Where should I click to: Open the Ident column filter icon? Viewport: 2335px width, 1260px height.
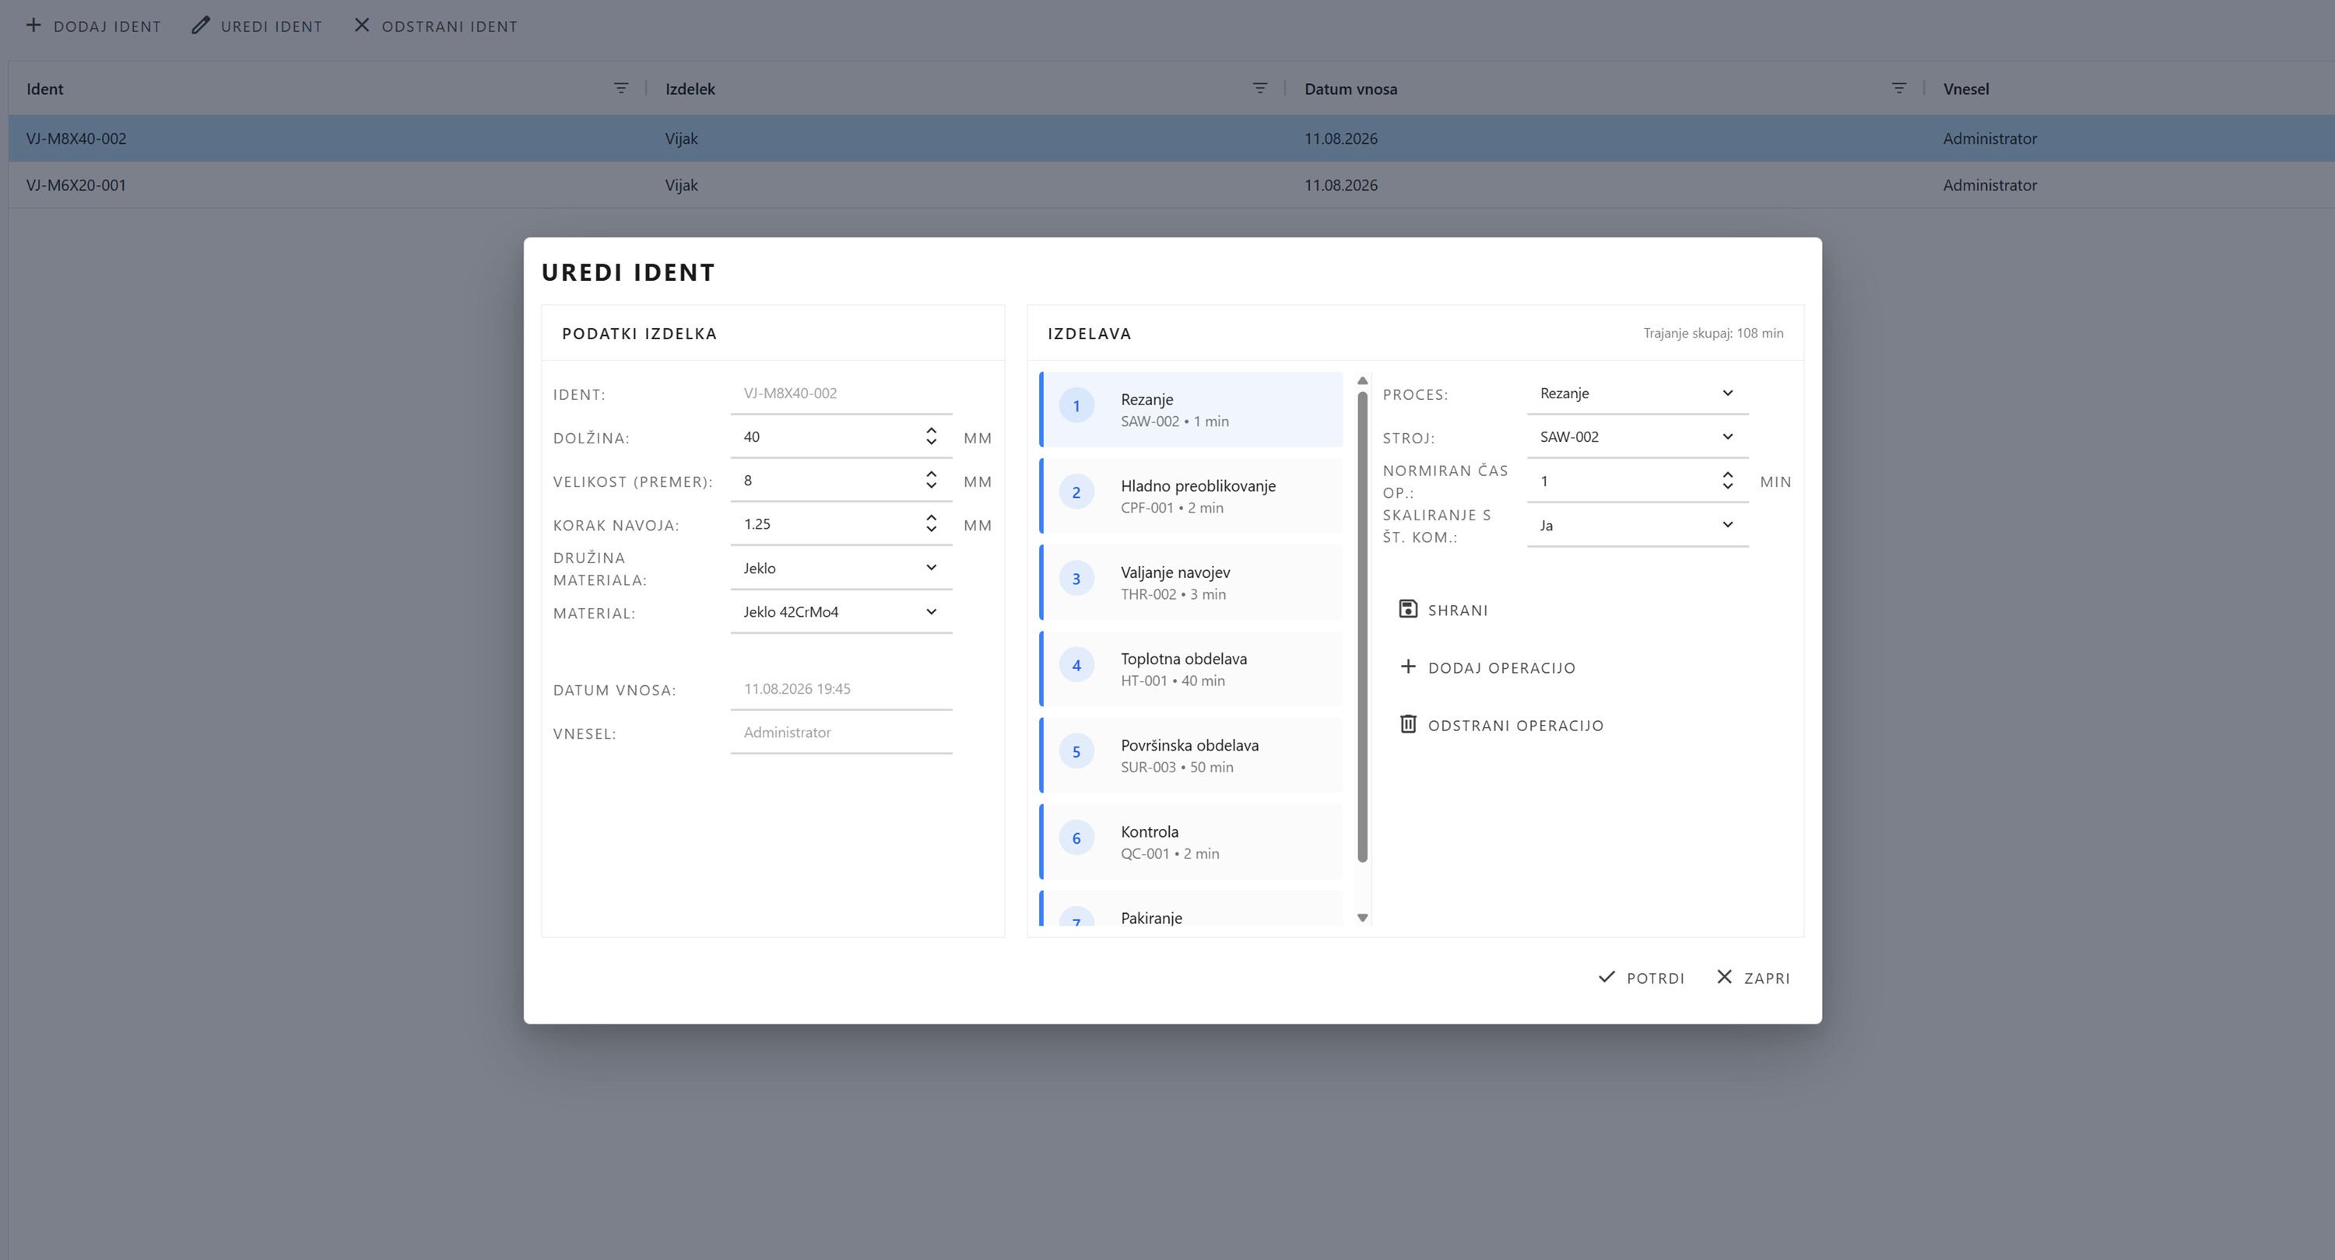click(x=621, y=88)
